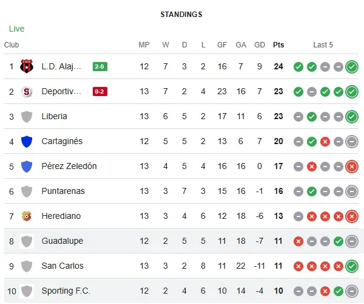The image size is (364, 304).
Task: Click the red 0-2 live score badge
Action: click(100, 91)
